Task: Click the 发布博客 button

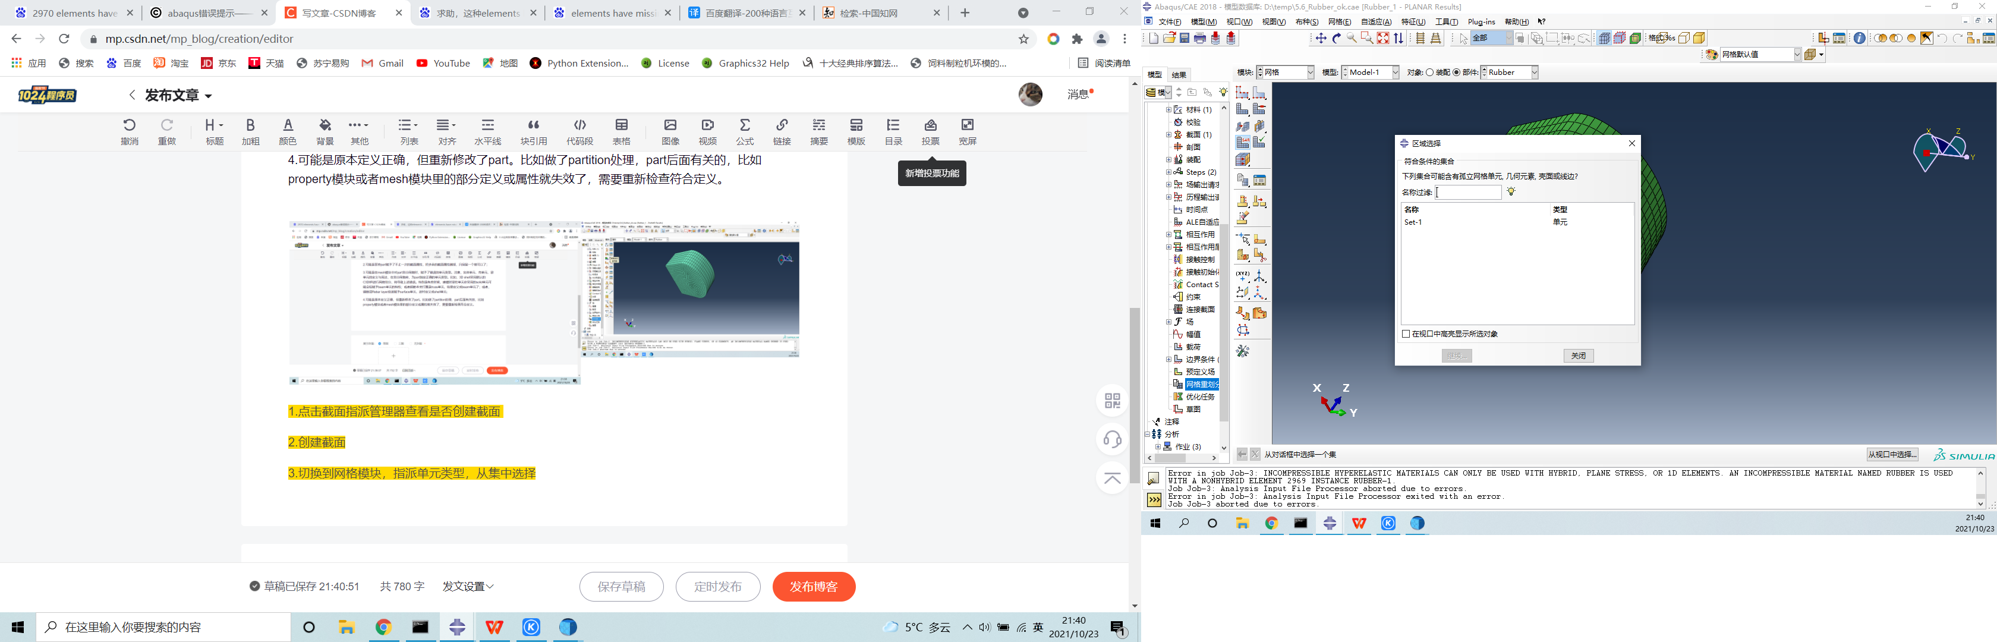Action: 813,587
